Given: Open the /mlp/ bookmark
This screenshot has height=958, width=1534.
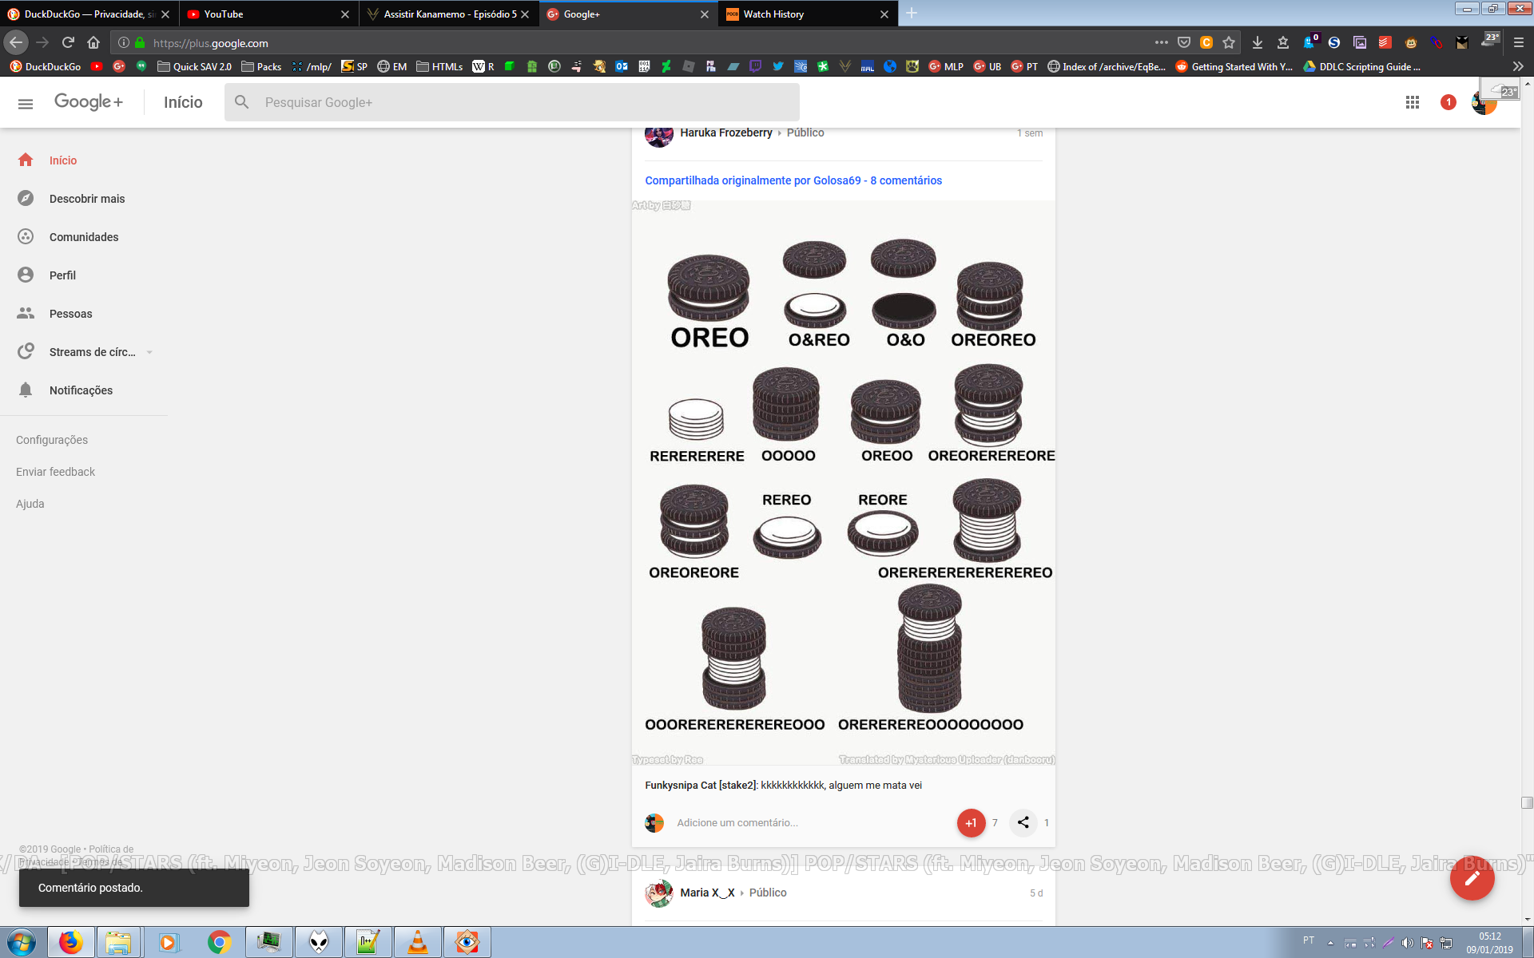Looking at the screenshot, I should (312, 66).
